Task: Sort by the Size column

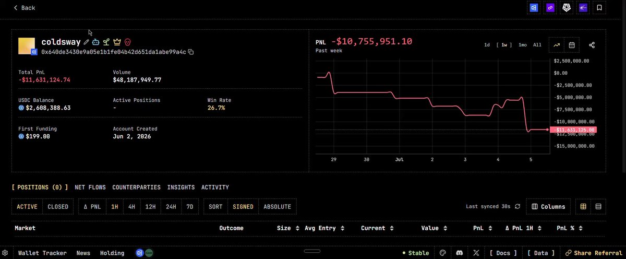Action: 288,228
